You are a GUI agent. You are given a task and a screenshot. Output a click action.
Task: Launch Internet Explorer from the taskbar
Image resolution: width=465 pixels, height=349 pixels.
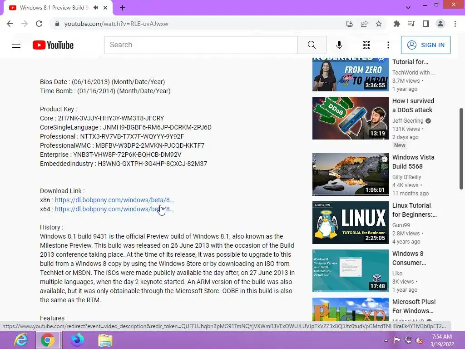pos(21,340)
